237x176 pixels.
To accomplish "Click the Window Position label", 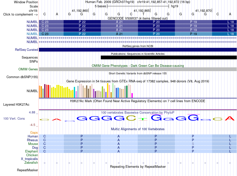I will pyautogui.click(x=26, y=2).
